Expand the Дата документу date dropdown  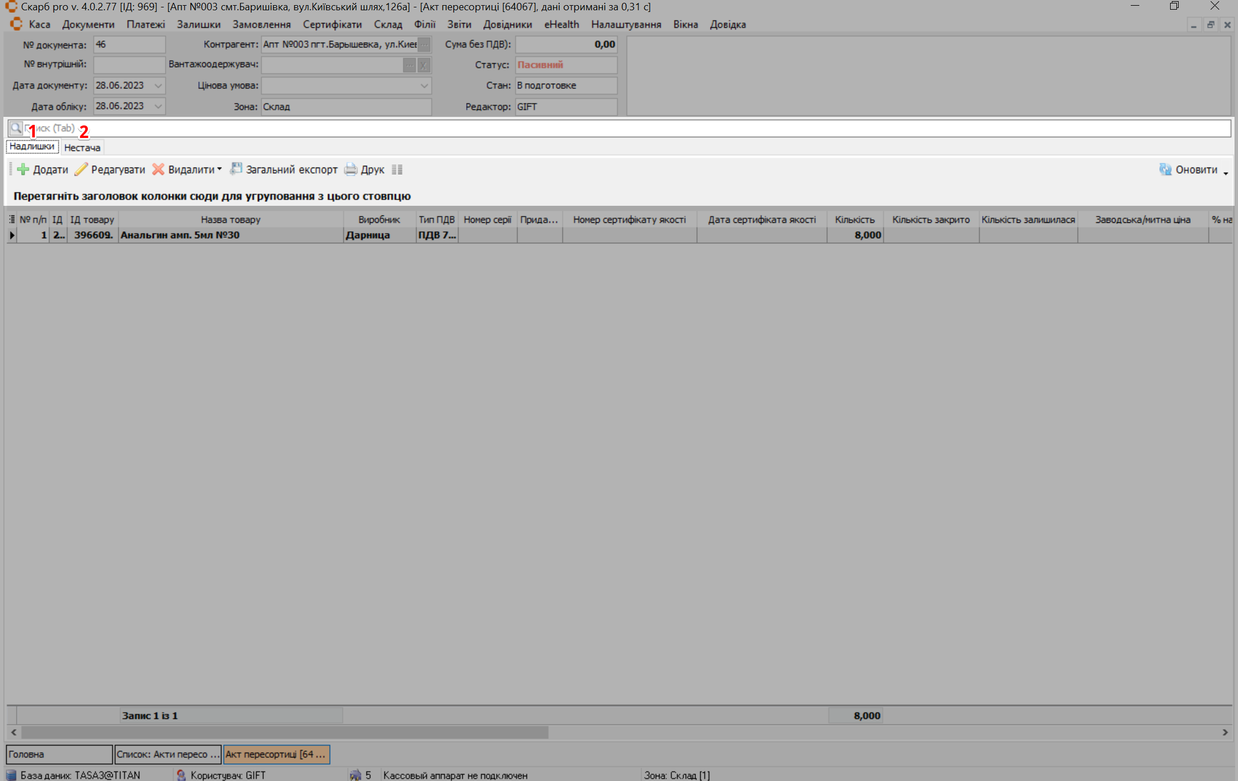point(158,86)
